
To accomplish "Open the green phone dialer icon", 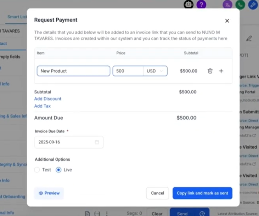I will click(240, 5).
